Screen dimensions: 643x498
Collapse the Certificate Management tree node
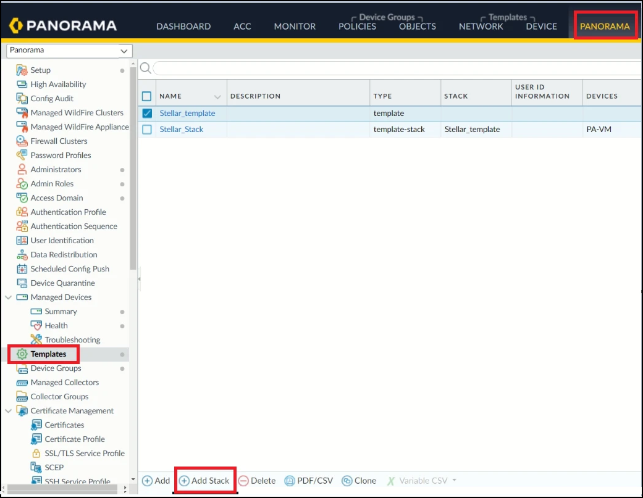click(9, 411)
